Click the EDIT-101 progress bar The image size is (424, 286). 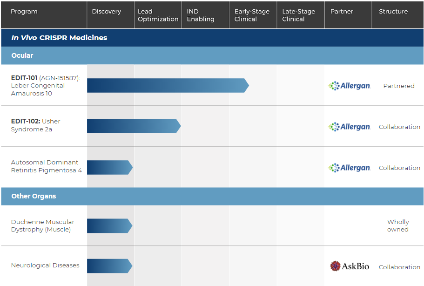168,86
